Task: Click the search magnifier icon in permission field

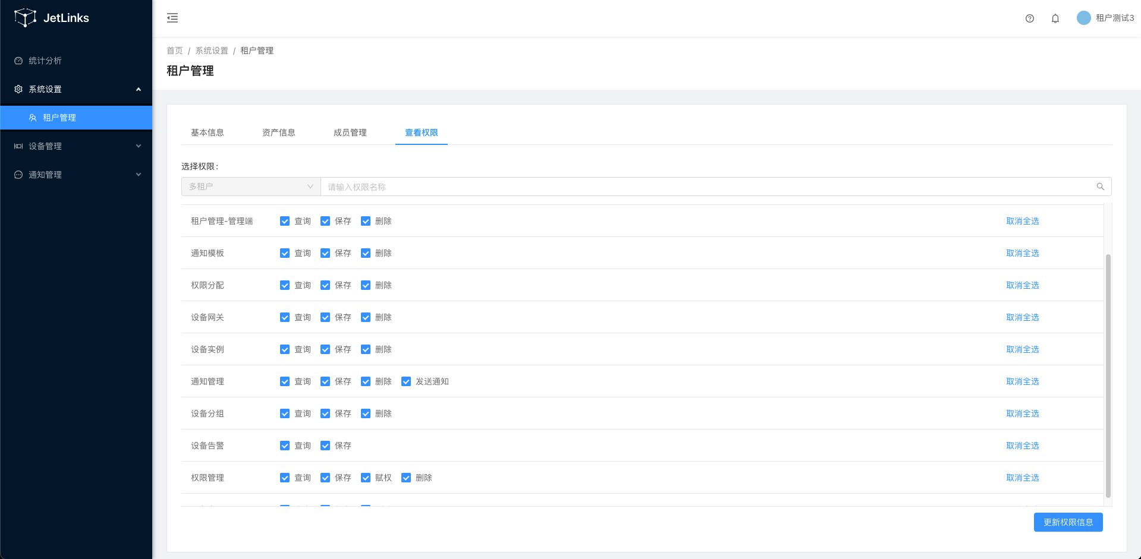Action: (x=1101, y=187)
